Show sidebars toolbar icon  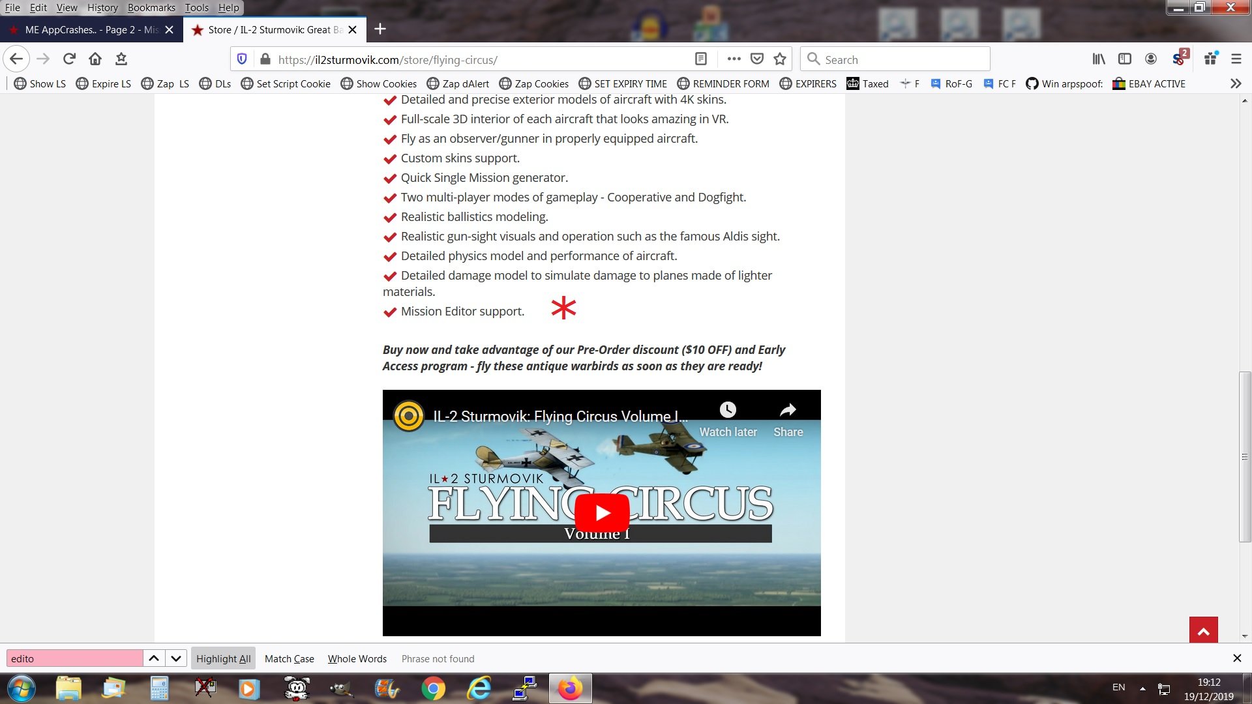click(x=1125, y=59)
